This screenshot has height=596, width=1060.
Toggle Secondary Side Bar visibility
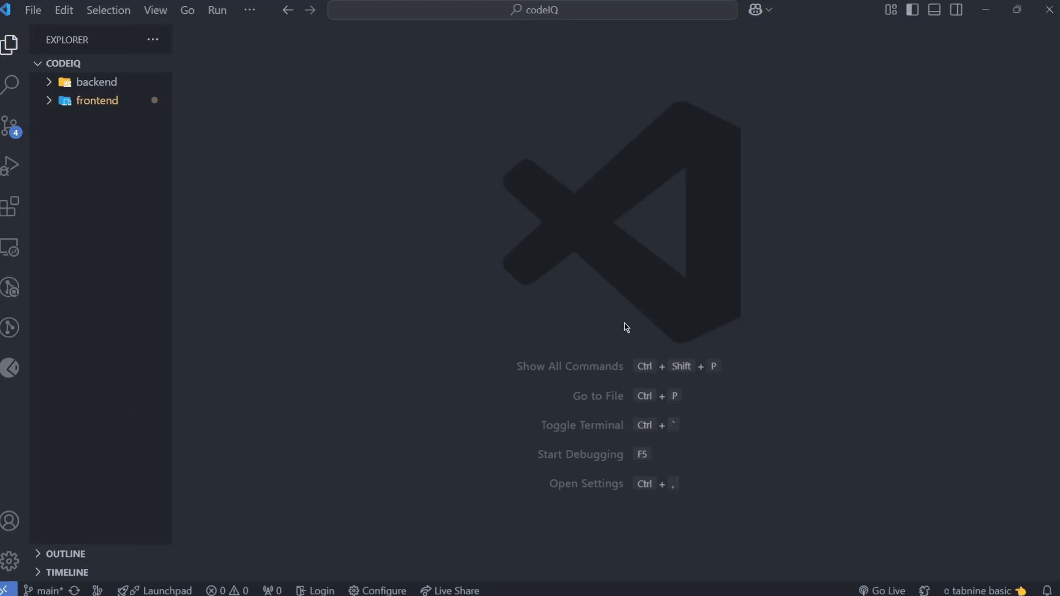[x=956, y=10]
